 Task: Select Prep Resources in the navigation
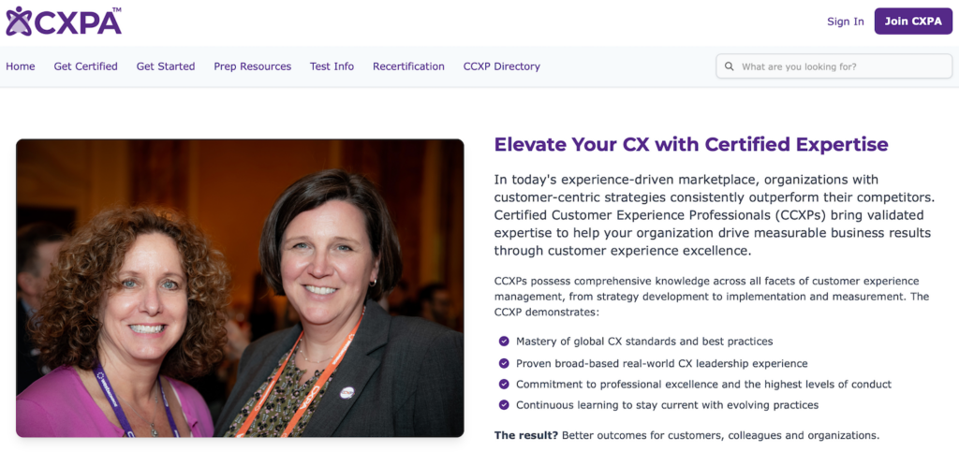tap(252, 66)
